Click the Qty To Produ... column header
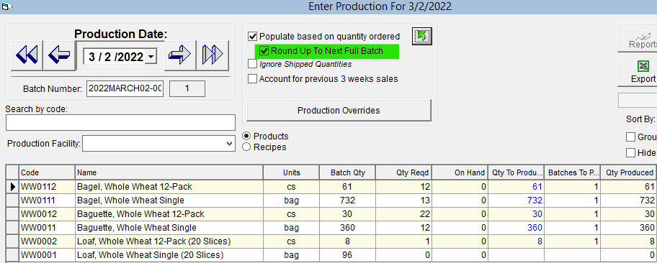 click(x=516, y=172)
